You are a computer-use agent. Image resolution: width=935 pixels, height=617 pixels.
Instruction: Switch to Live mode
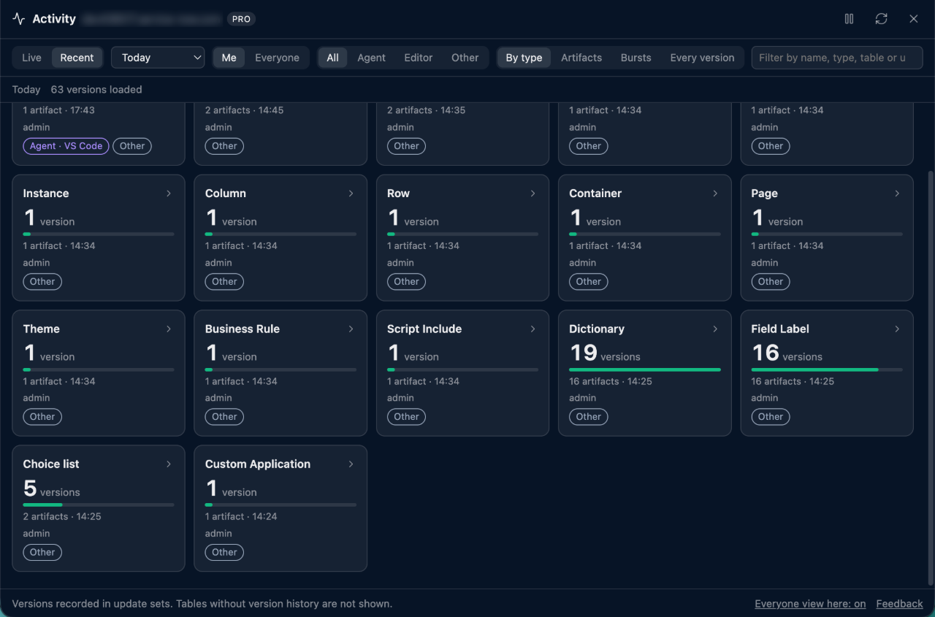tap(32, 58)
